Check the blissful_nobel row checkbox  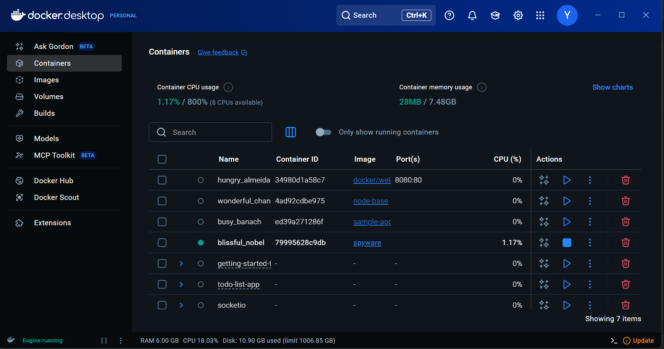162,243
